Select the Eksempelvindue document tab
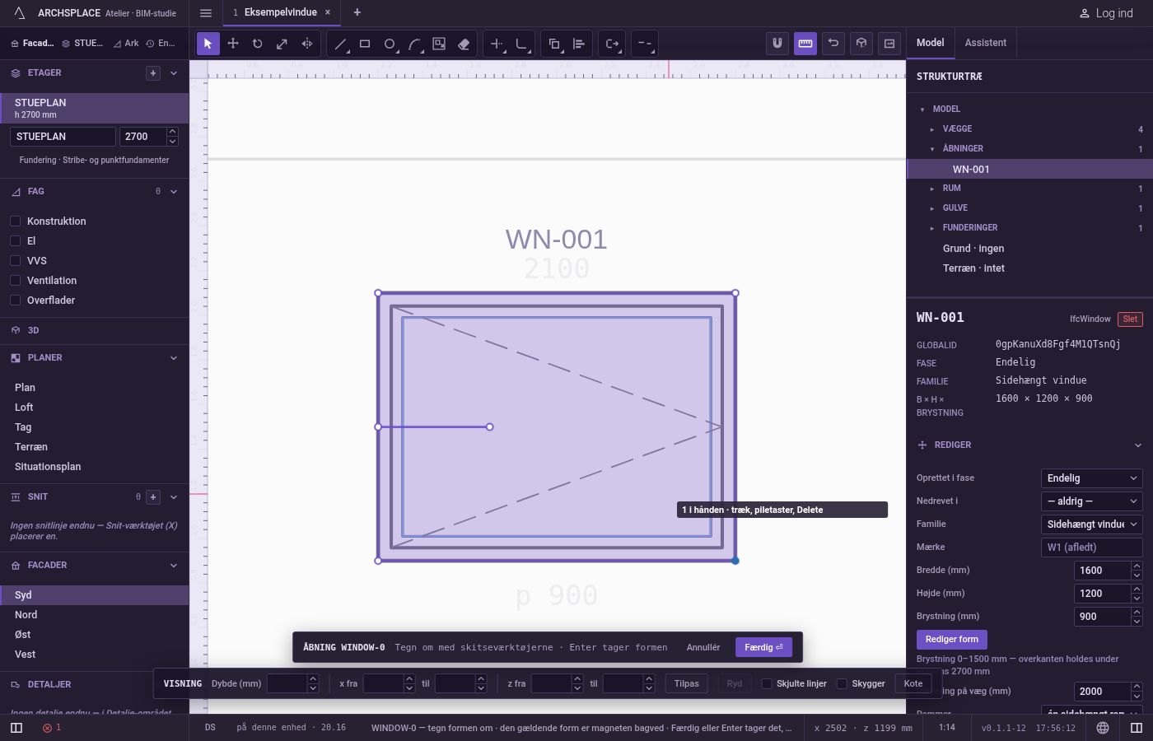This screenshot has height=741, width=1153. (281, 12)
